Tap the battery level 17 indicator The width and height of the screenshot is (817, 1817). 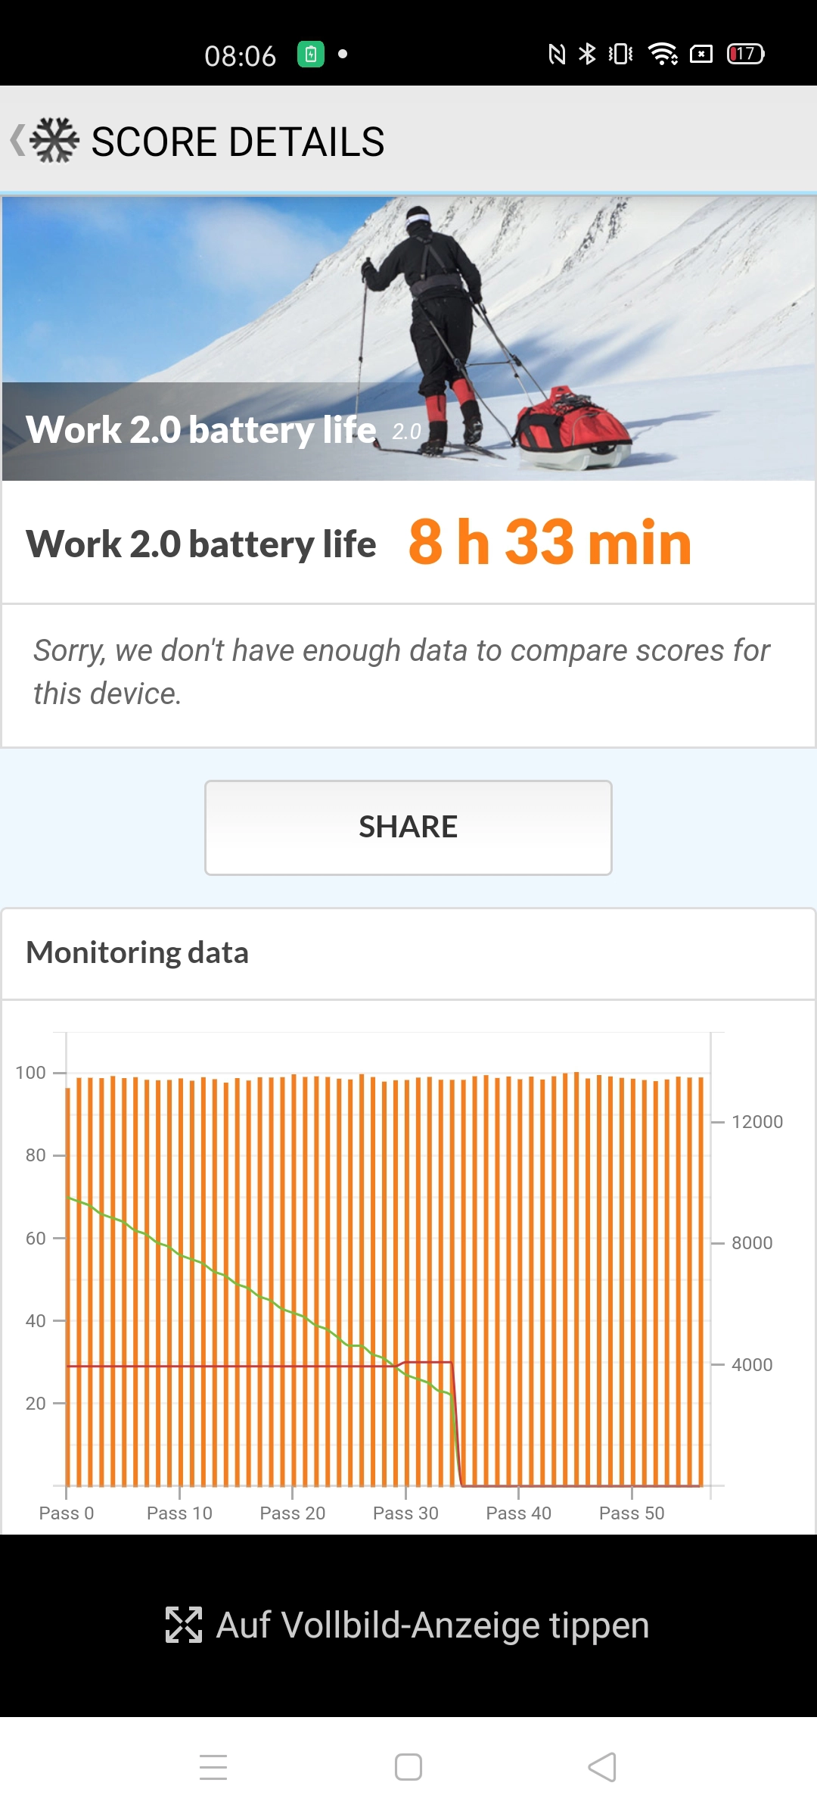746,54
